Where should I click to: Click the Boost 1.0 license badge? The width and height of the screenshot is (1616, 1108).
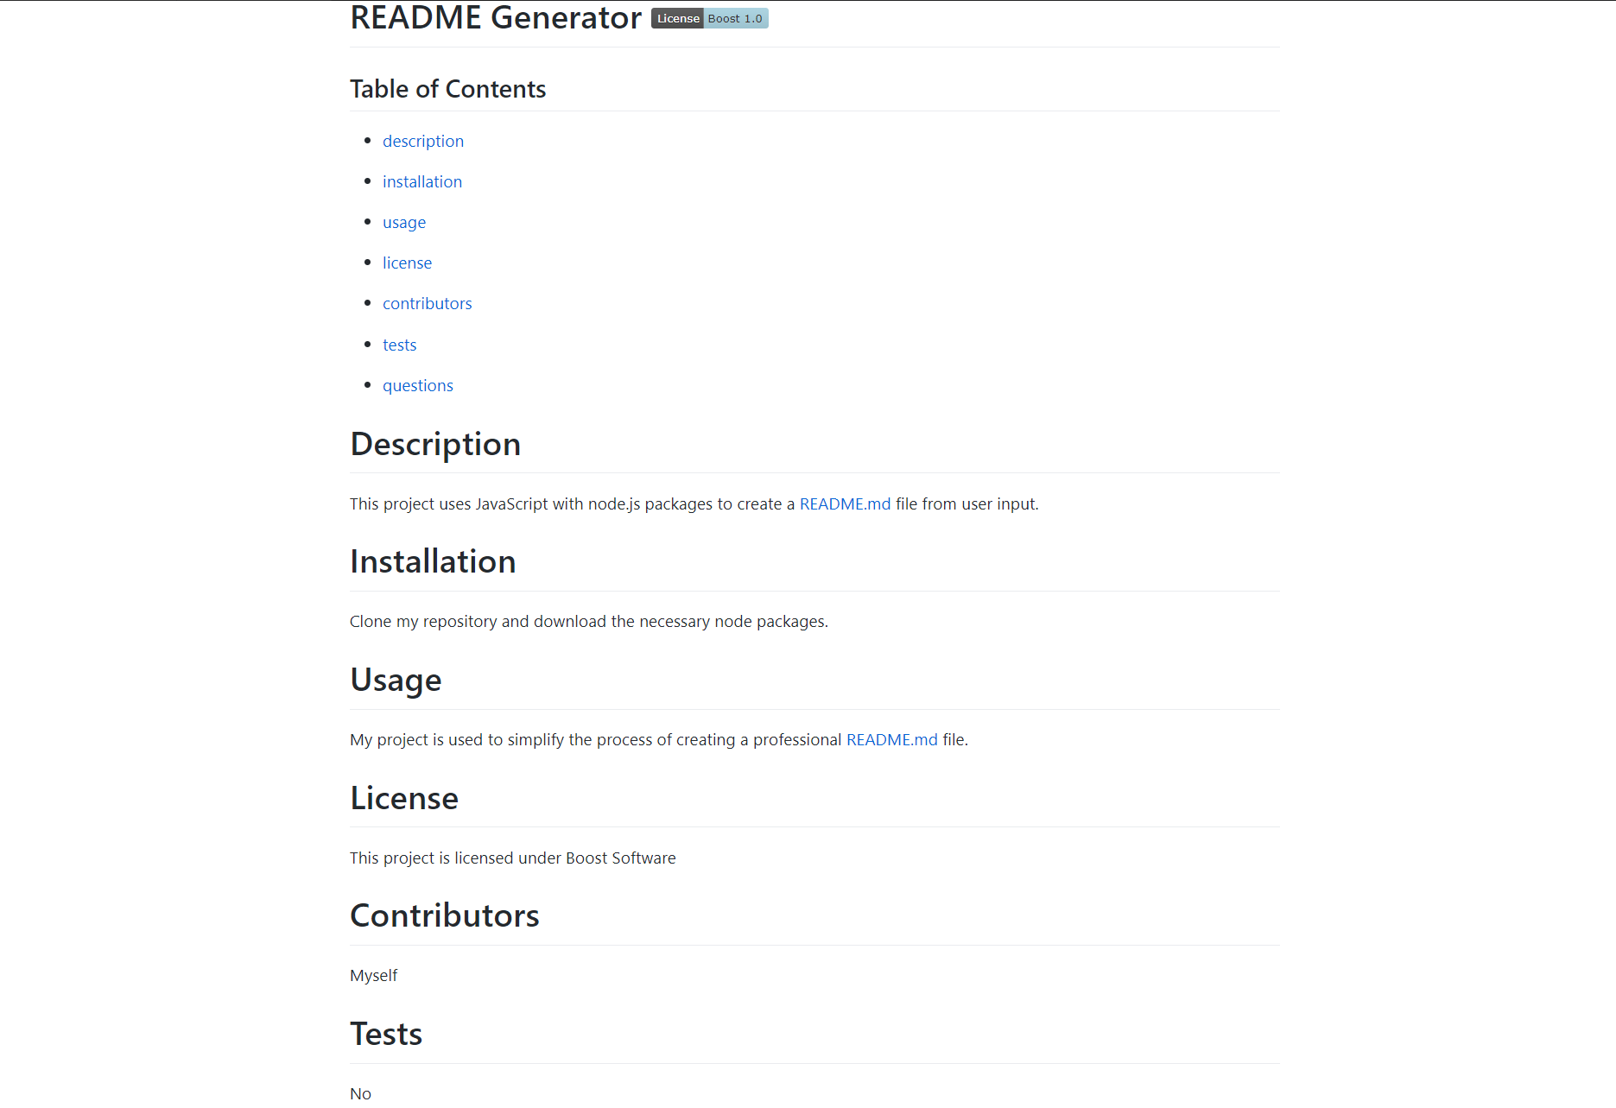[x=735, y=18]
